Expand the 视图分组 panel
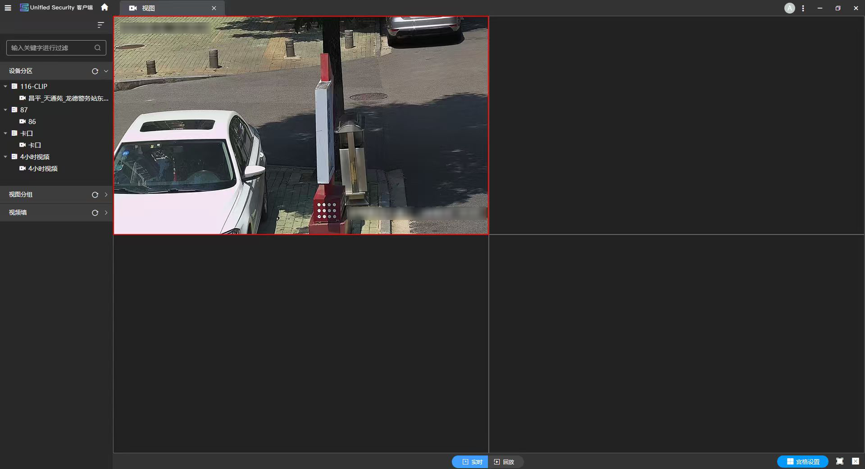The image size is (865, 469). [106, 195]
